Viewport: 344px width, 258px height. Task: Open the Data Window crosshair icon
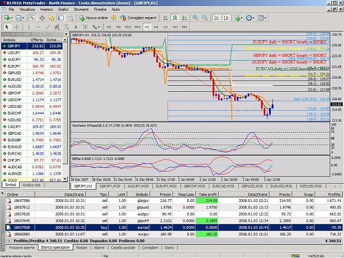pos(42,18)
